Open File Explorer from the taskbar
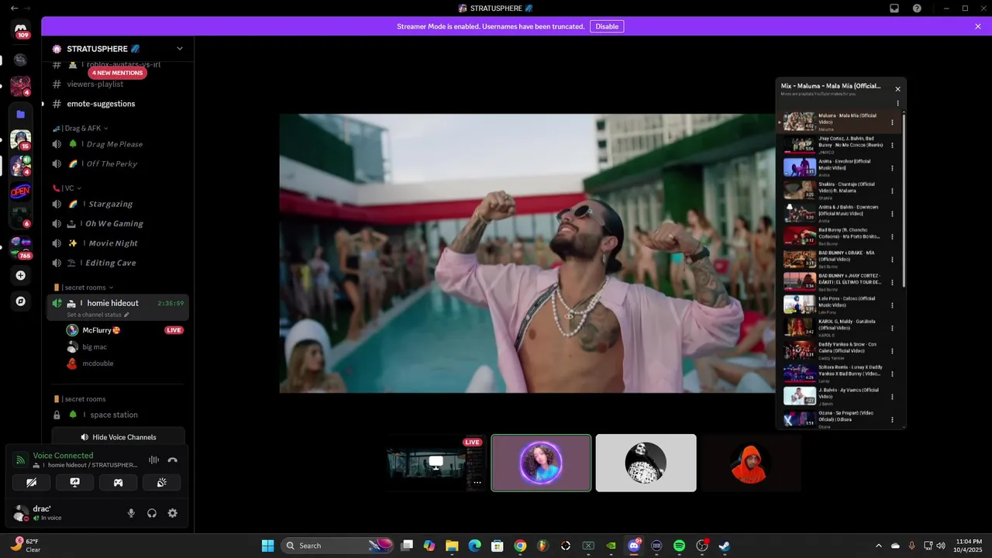The width and height of the screenshot is (992, 558). 452,546
